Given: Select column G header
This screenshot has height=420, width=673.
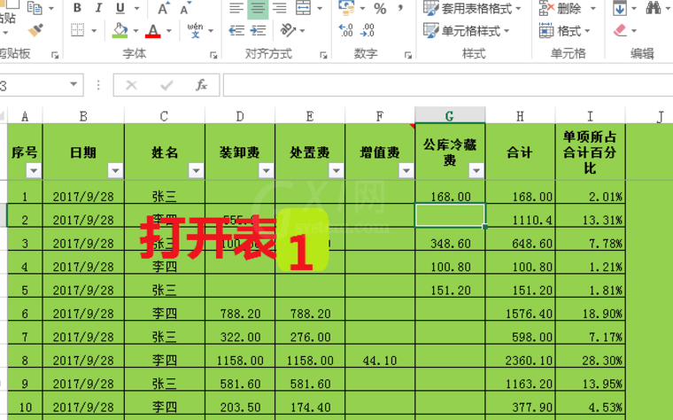Looking at the screenshot, I should [x=450, y=115].
